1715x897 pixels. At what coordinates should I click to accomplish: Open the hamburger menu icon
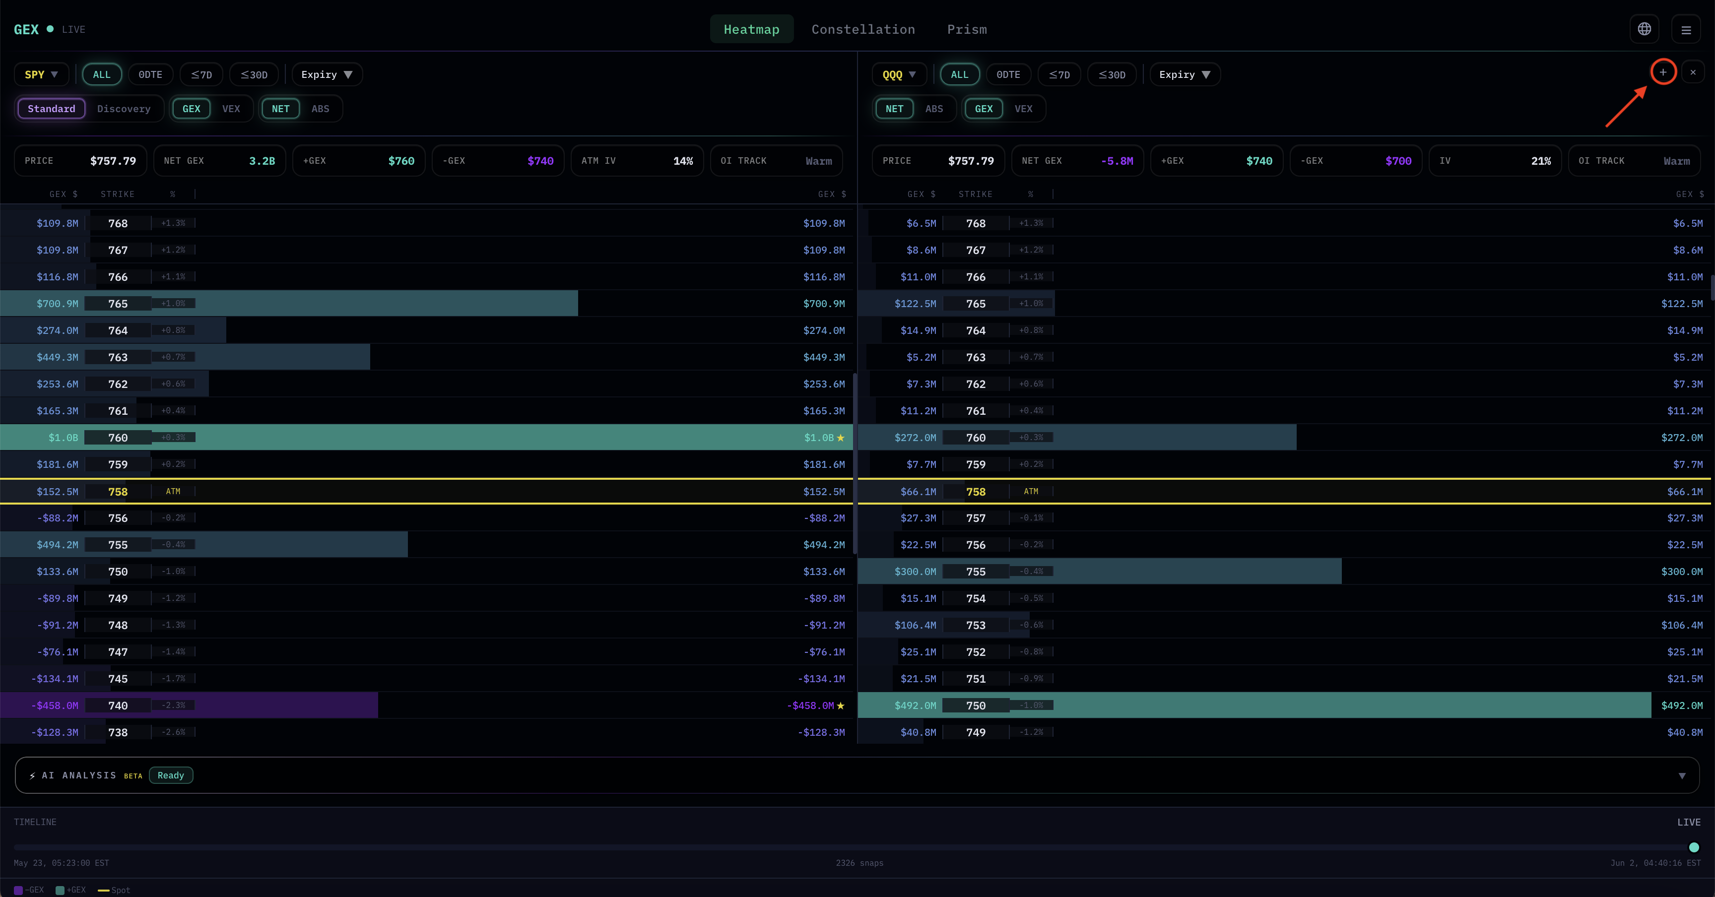pos(1686,29)
